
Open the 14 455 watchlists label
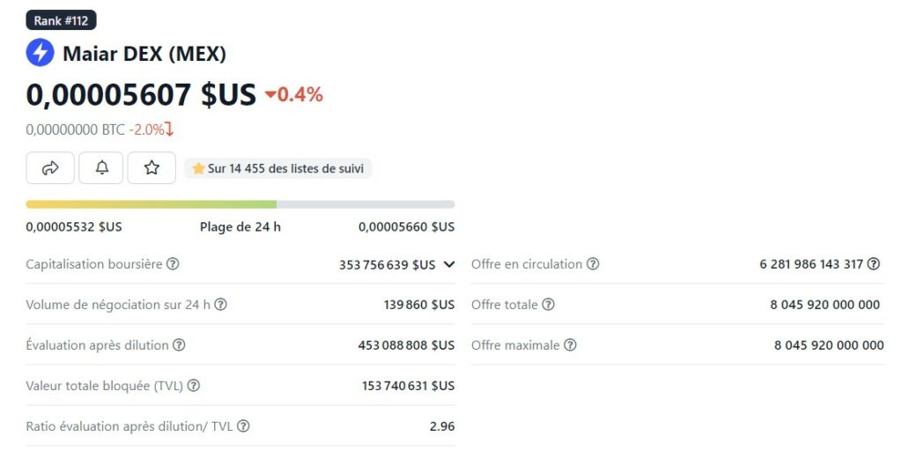tap(279, 168)
